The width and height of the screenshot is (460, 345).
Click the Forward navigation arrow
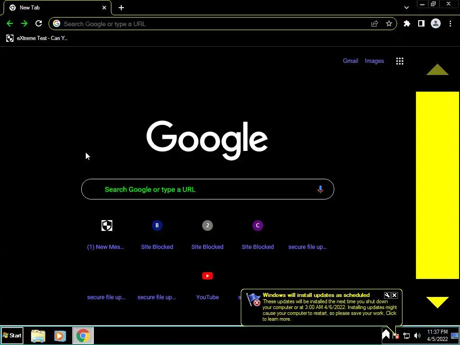24,24
